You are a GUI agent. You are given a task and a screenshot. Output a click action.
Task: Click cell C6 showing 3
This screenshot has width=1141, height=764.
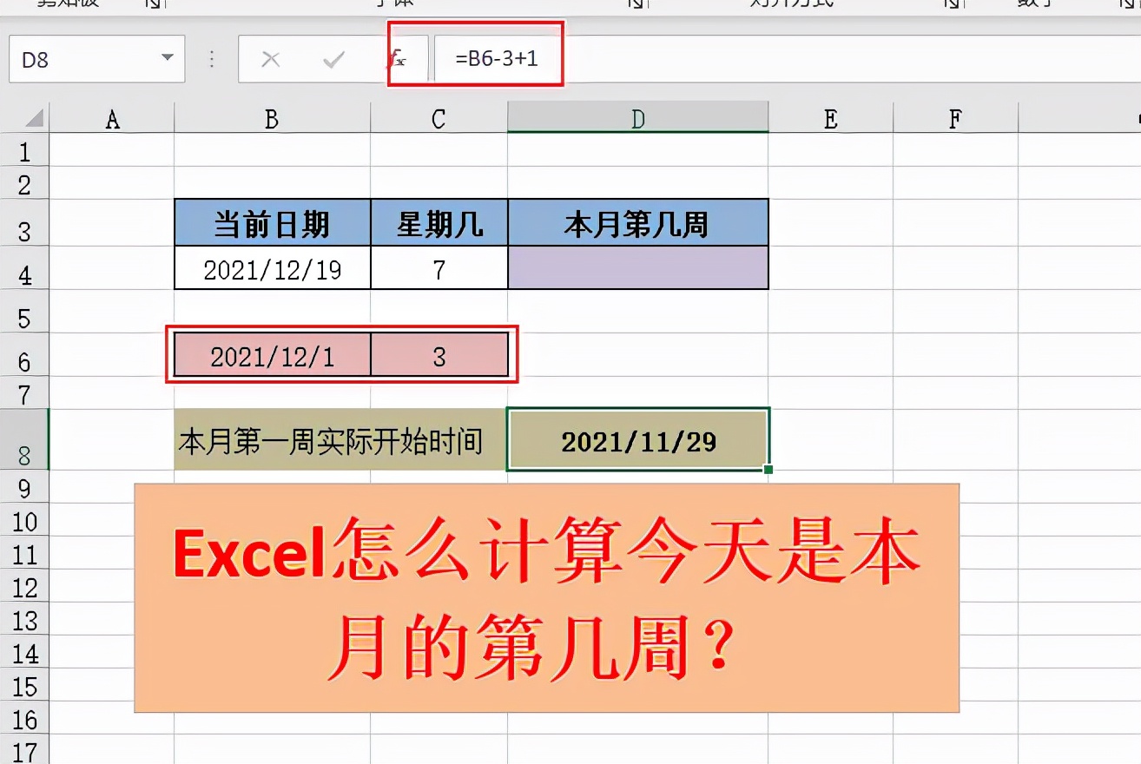(x=439, y=355)
